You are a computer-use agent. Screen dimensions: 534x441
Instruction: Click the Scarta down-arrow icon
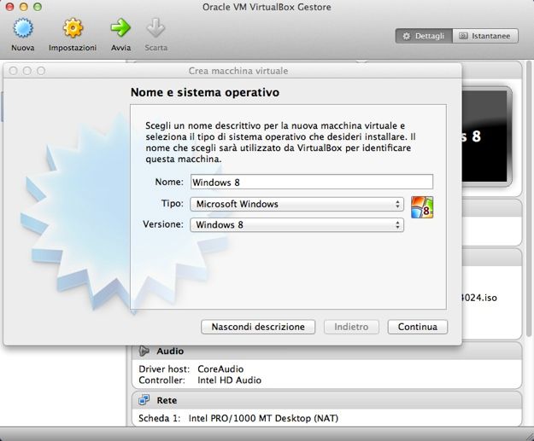click(x=156, y=28)
